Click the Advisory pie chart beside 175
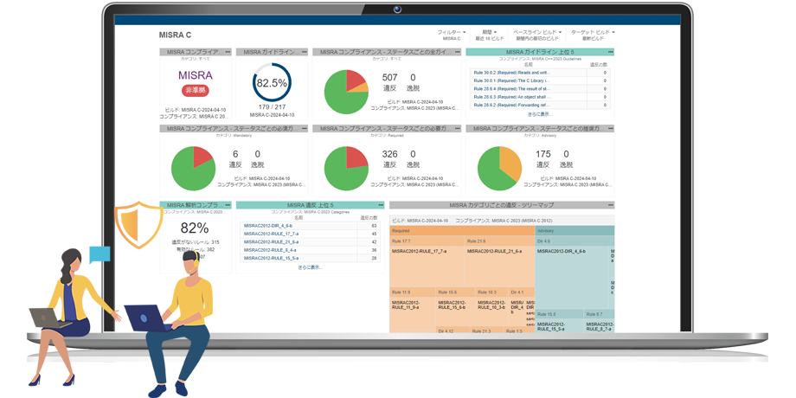 tap(499, 168)
